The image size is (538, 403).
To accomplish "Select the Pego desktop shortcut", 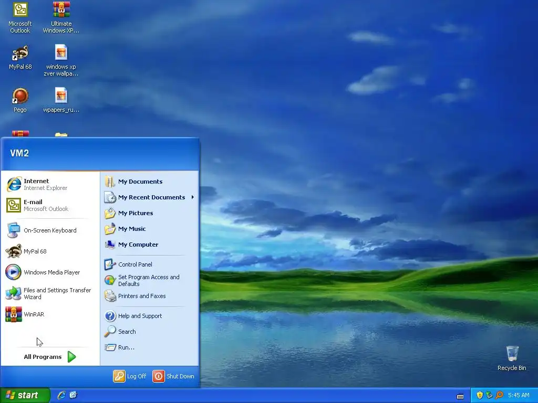I will (20, 100).
